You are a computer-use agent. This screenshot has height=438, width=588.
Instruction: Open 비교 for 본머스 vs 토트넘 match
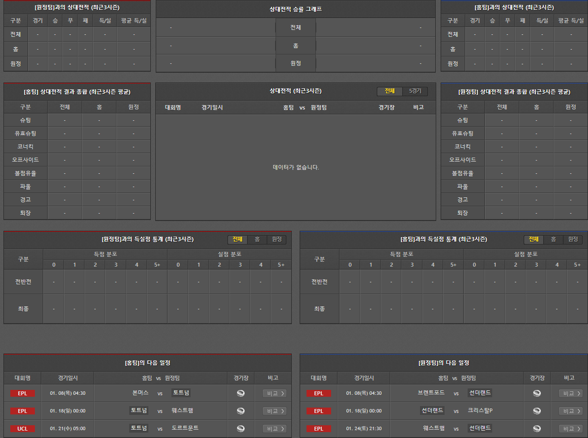pyautogui.click(x=274, y=393)
